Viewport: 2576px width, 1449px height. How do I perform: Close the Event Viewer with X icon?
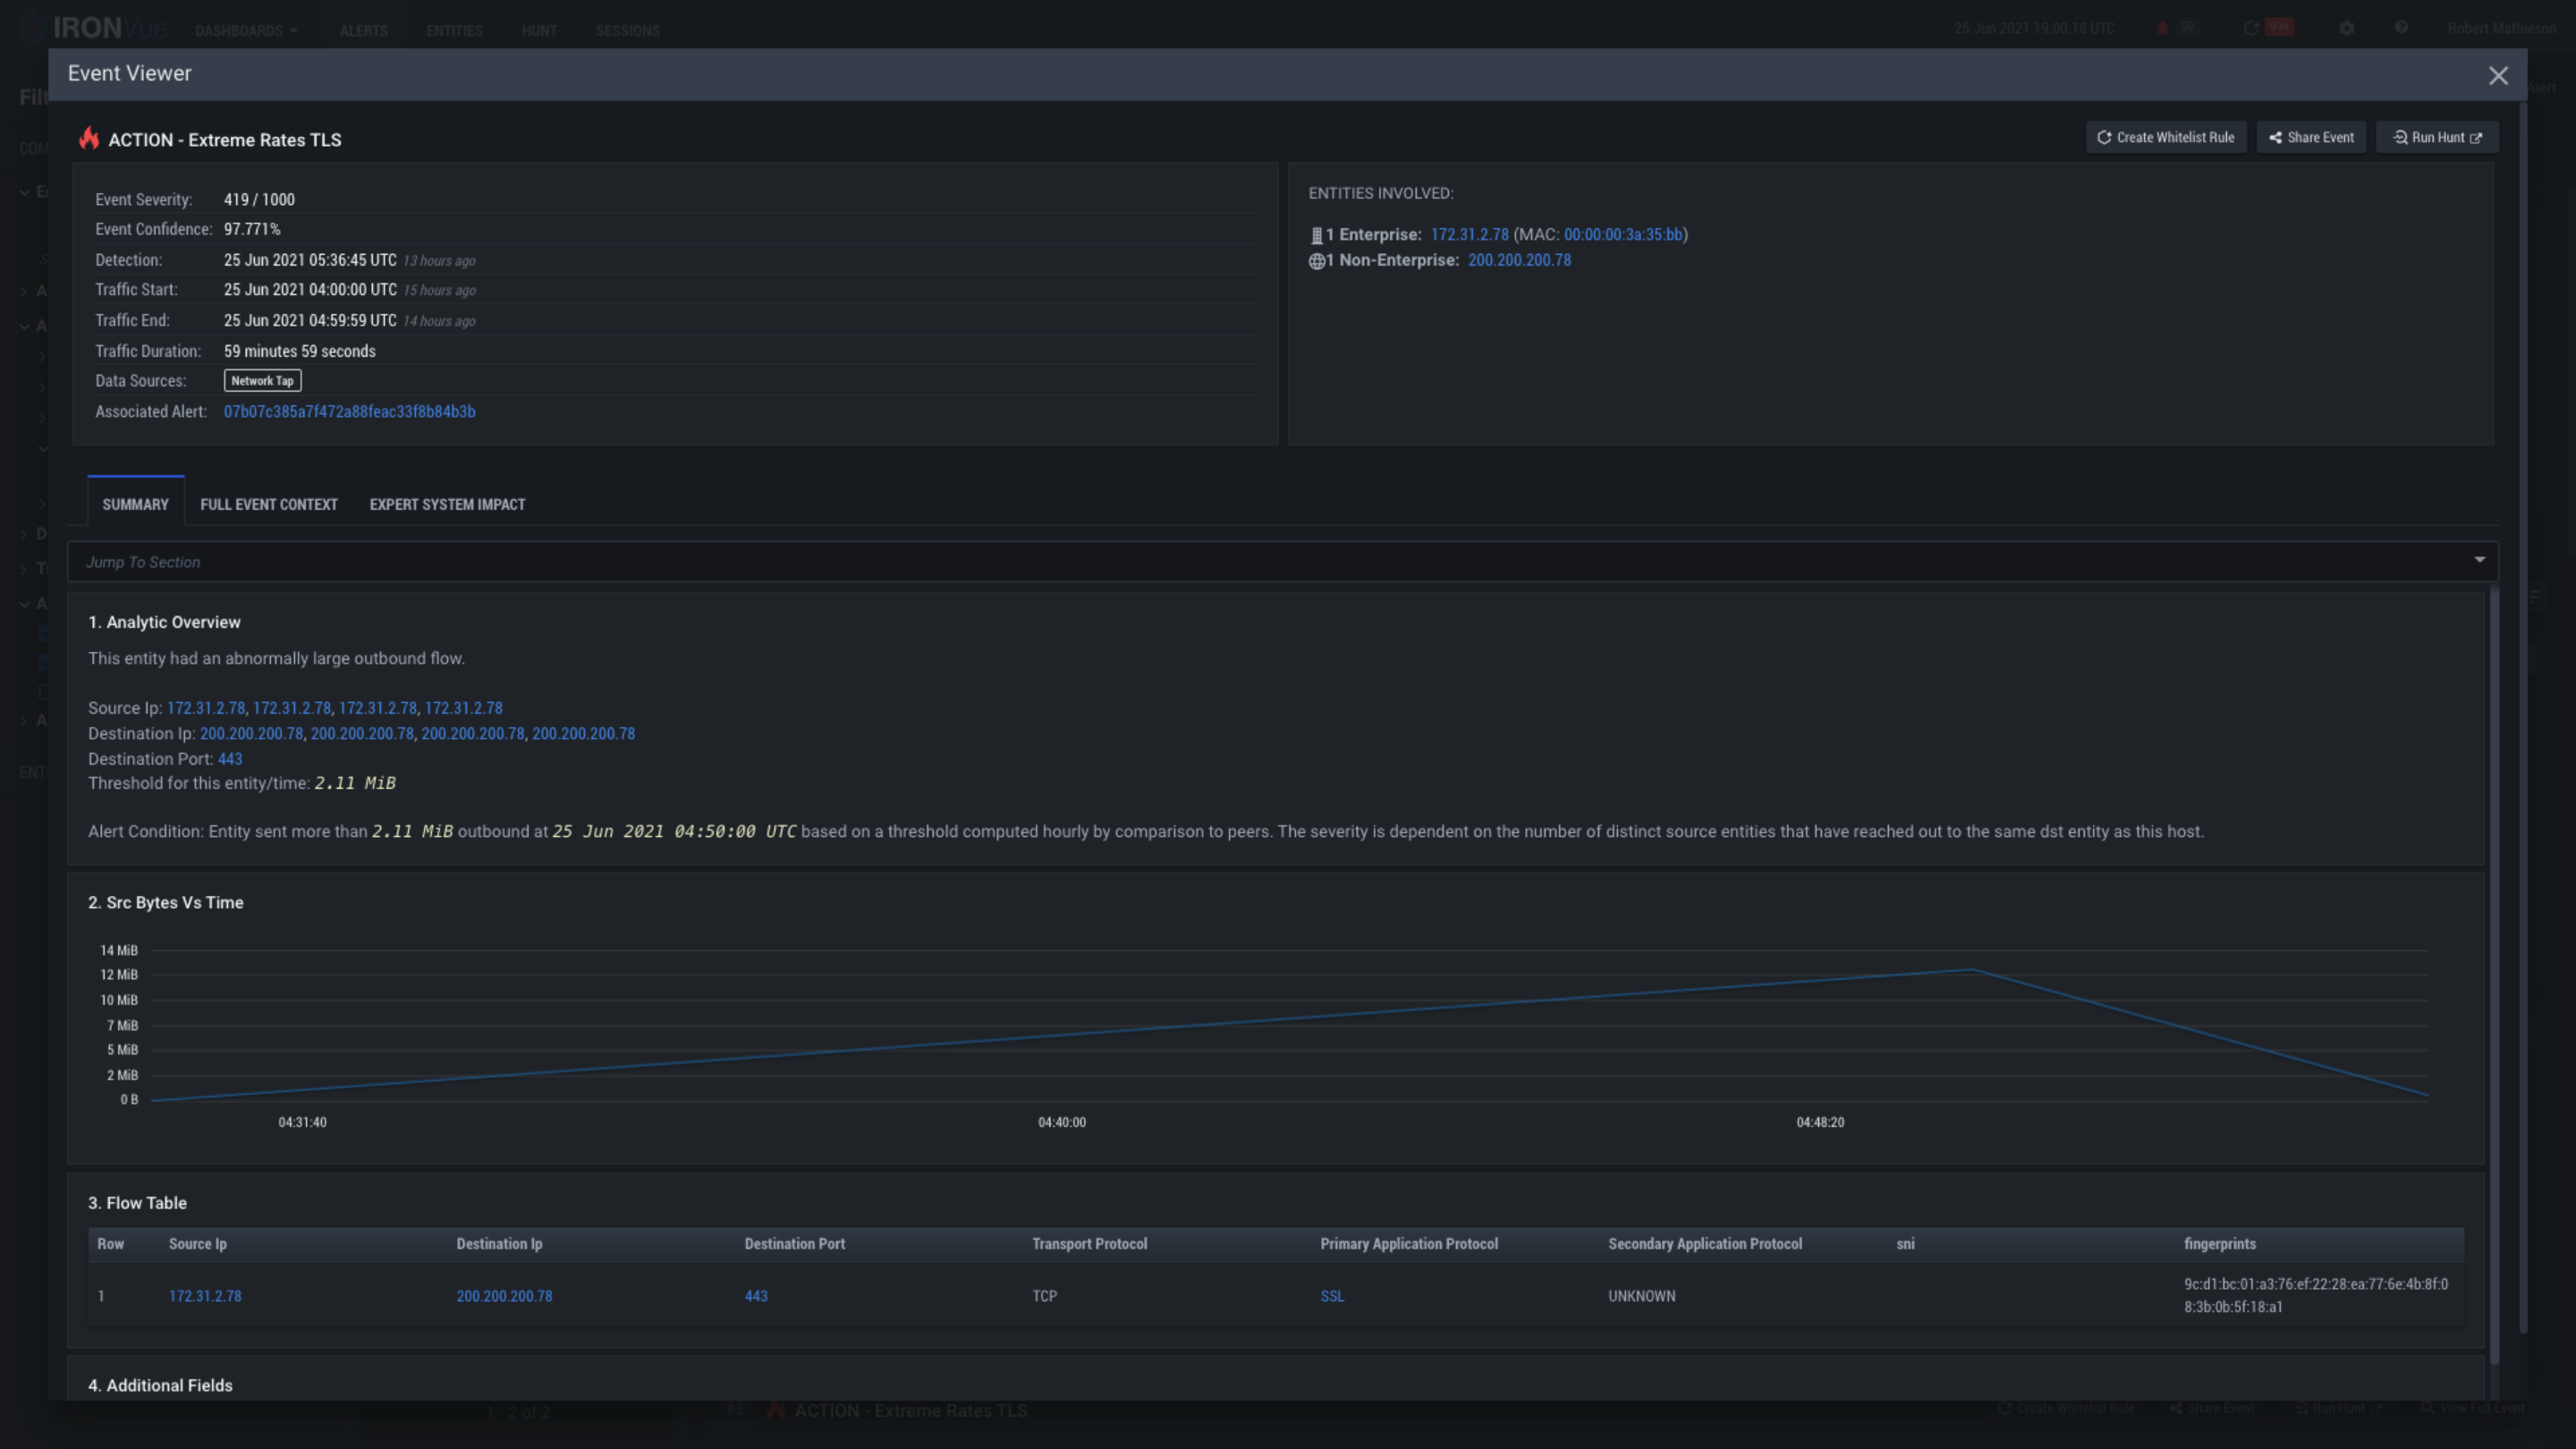[2497, 76]
